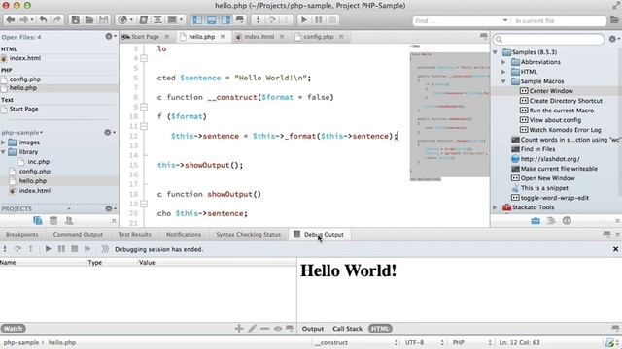Click the code minimap preview
Image resolution: width=622 pixels, height=349 pixels.
pyautogui.click(x=449, y=114)
